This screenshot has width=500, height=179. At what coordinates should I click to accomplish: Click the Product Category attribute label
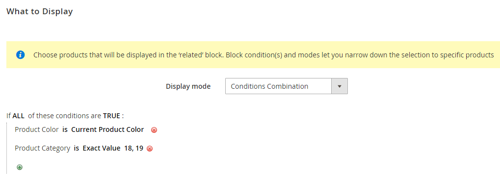42,148
